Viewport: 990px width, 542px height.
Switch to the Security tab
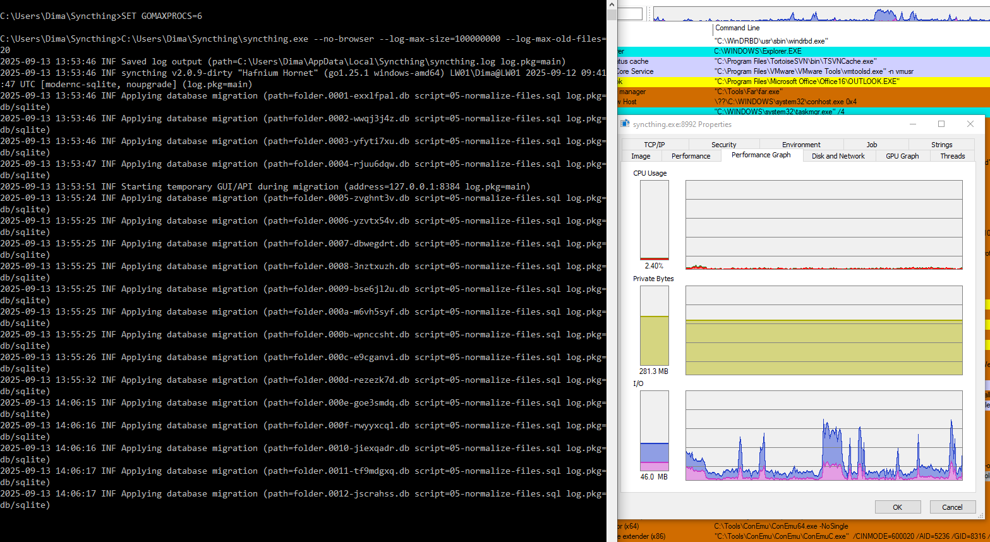pos(723,145)
